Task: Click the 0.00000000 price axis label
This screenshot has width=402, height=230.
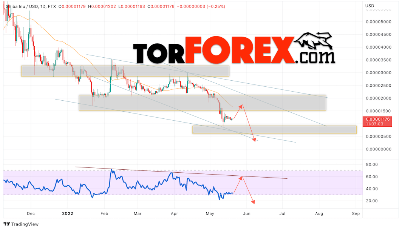Action: click(379, 149)
